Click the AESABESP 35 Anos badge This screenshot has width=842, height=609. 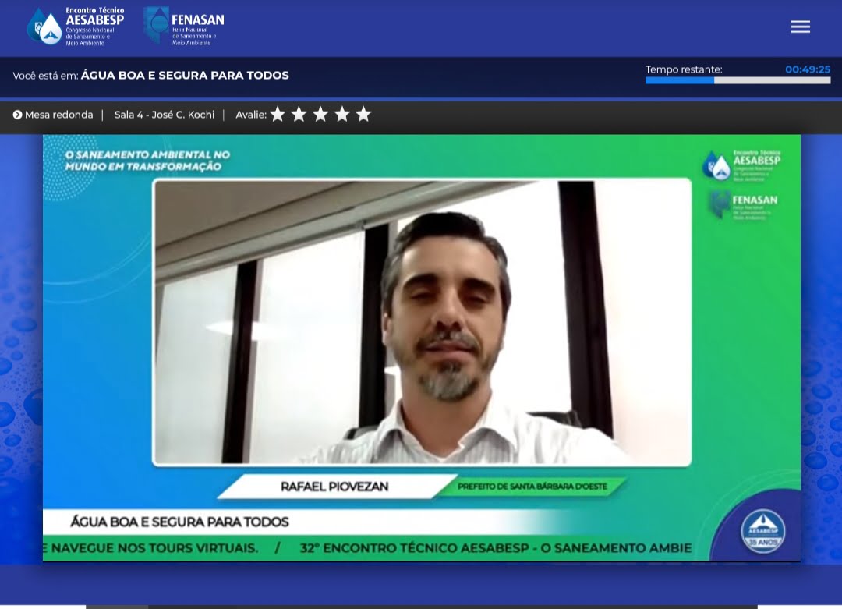tap(762, 530)
